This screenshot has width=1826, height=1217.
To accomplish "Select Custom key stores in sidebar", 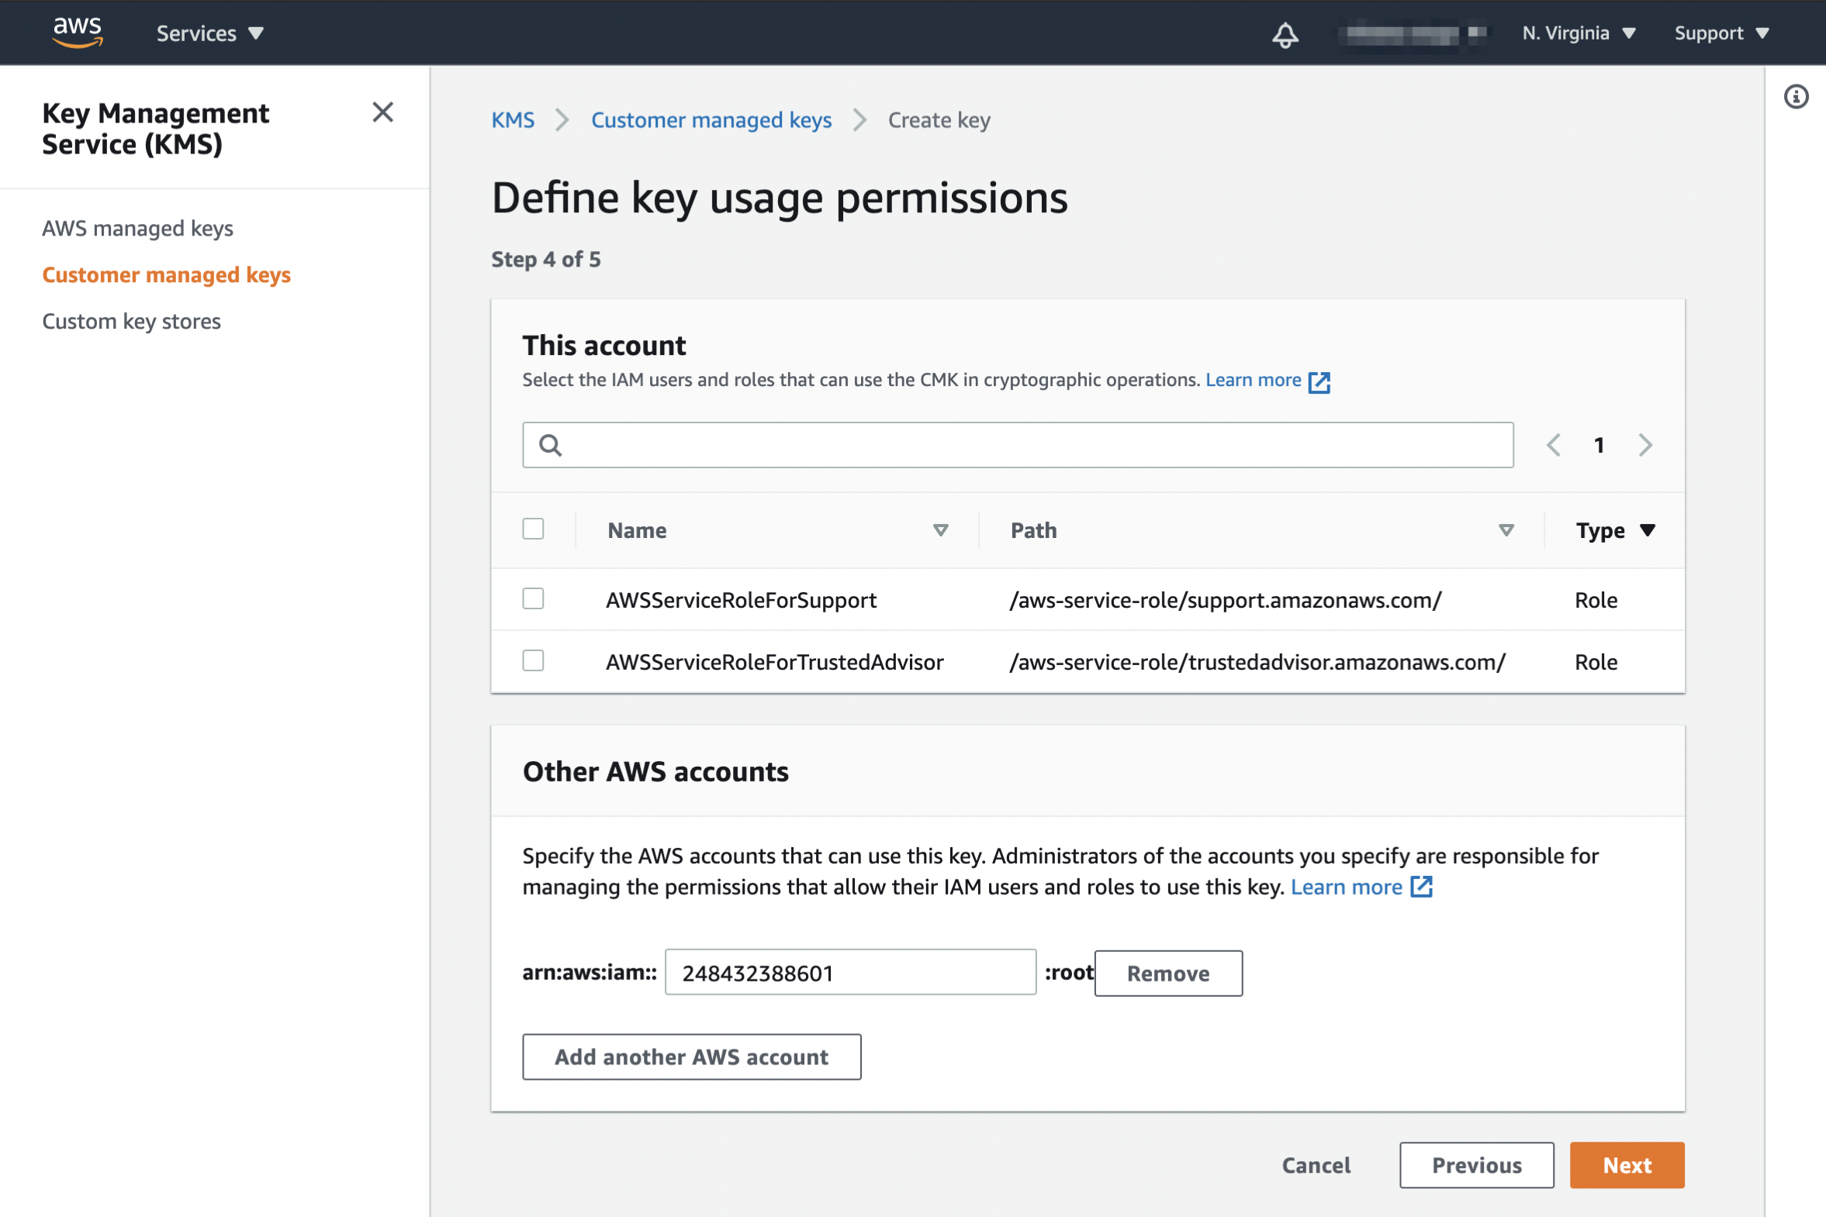I will (131, 322).
